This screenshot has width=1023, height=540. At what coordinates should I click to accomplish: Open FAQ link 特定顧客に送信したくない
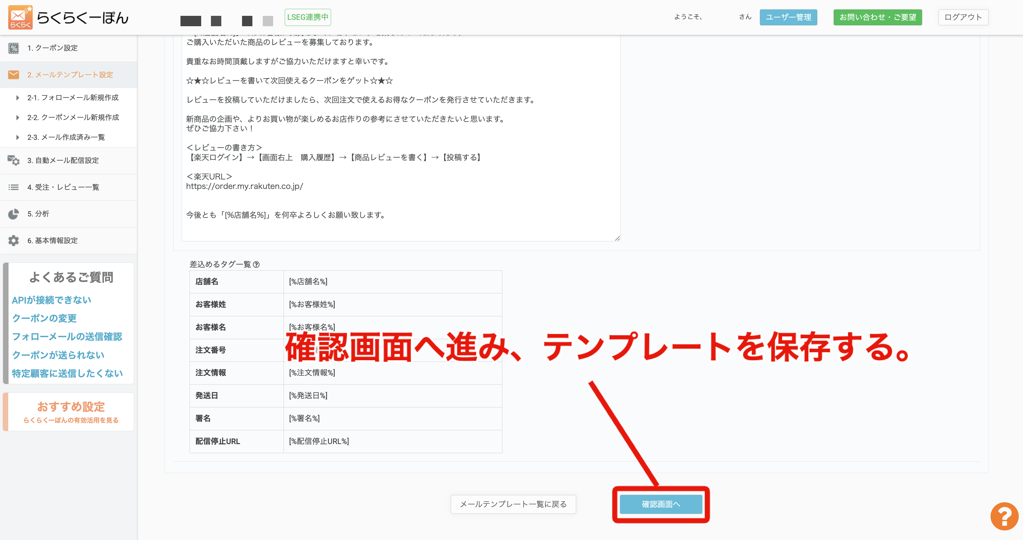pyautogui.click(x=67, y=373)
